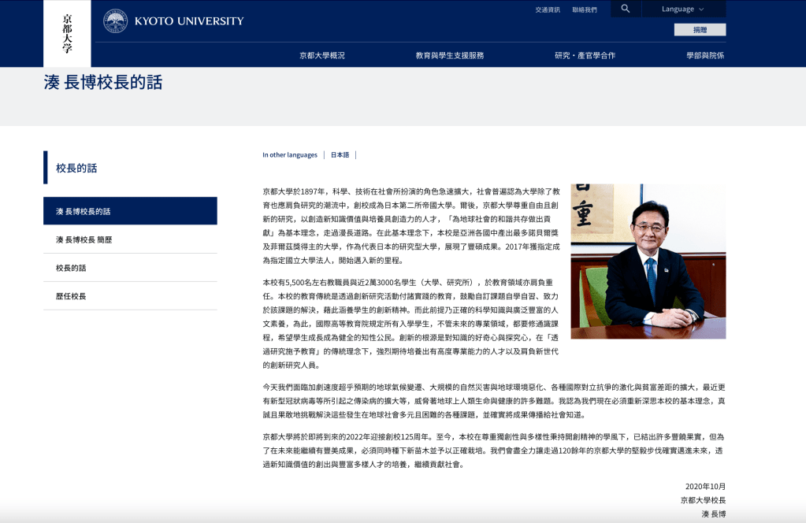Select 湊 長博校長的話 in the sidebar
This screenshot has height=523, width=806.
coord(130,211)
